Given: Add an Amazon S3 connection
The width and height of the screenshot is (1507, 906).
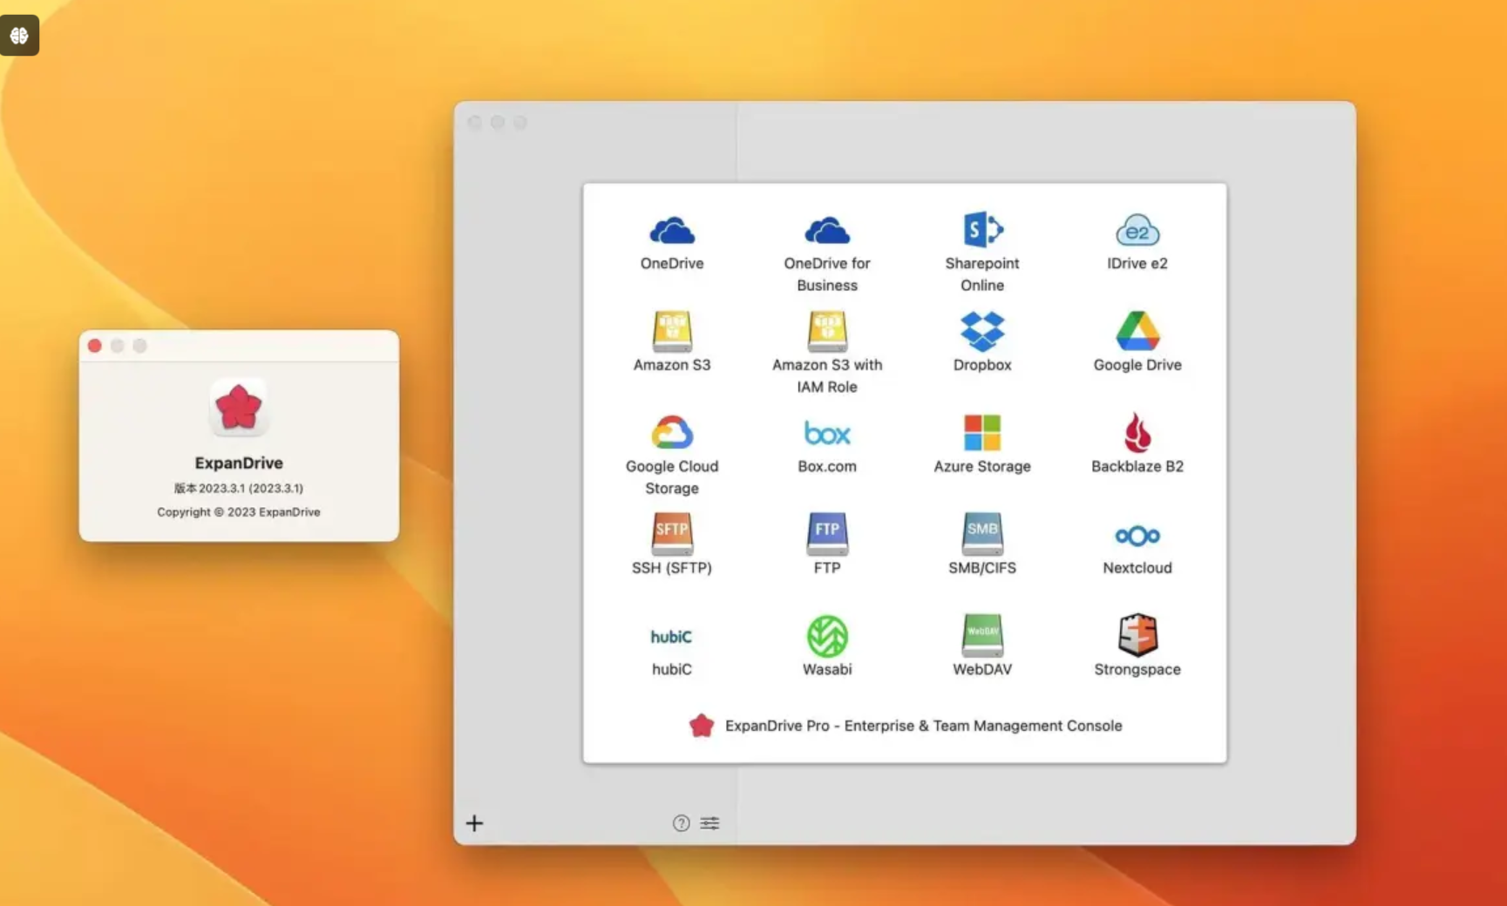Looking at the screenshot, I should 671,332.
